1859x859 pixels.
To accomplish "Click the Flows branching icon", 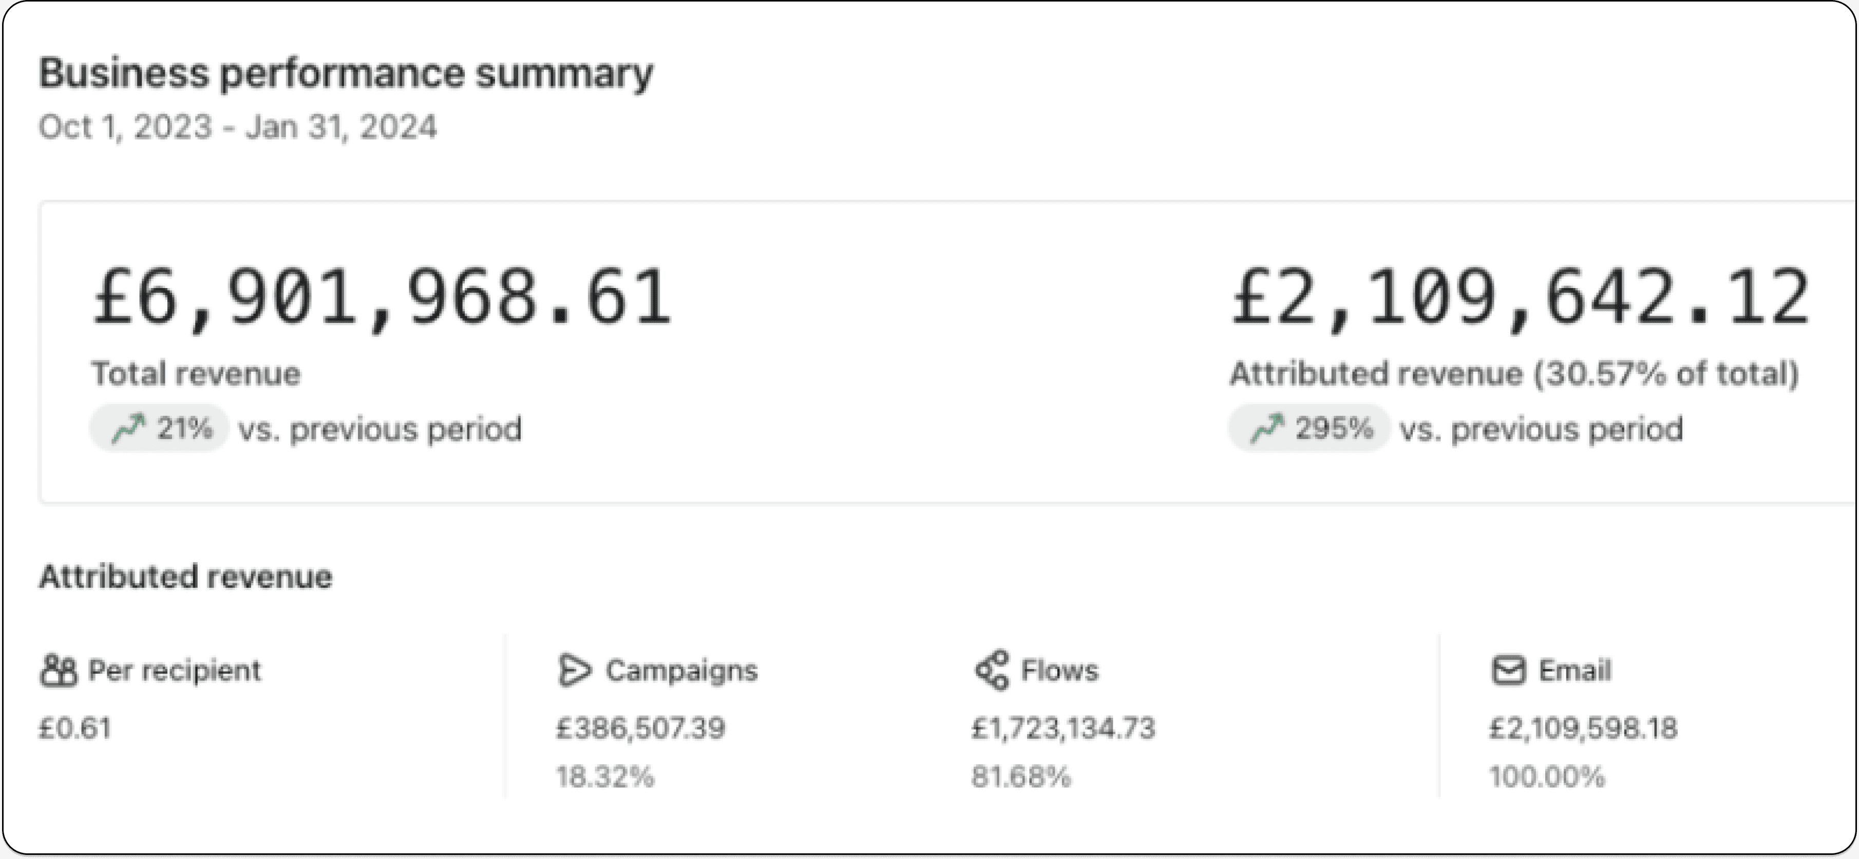I will click(992, 671).
